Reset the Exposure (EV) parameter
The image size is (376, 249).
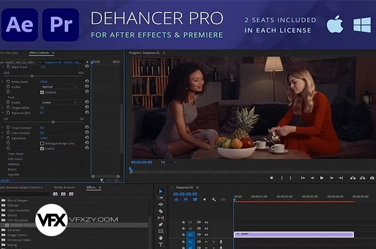tap(87, 112)
